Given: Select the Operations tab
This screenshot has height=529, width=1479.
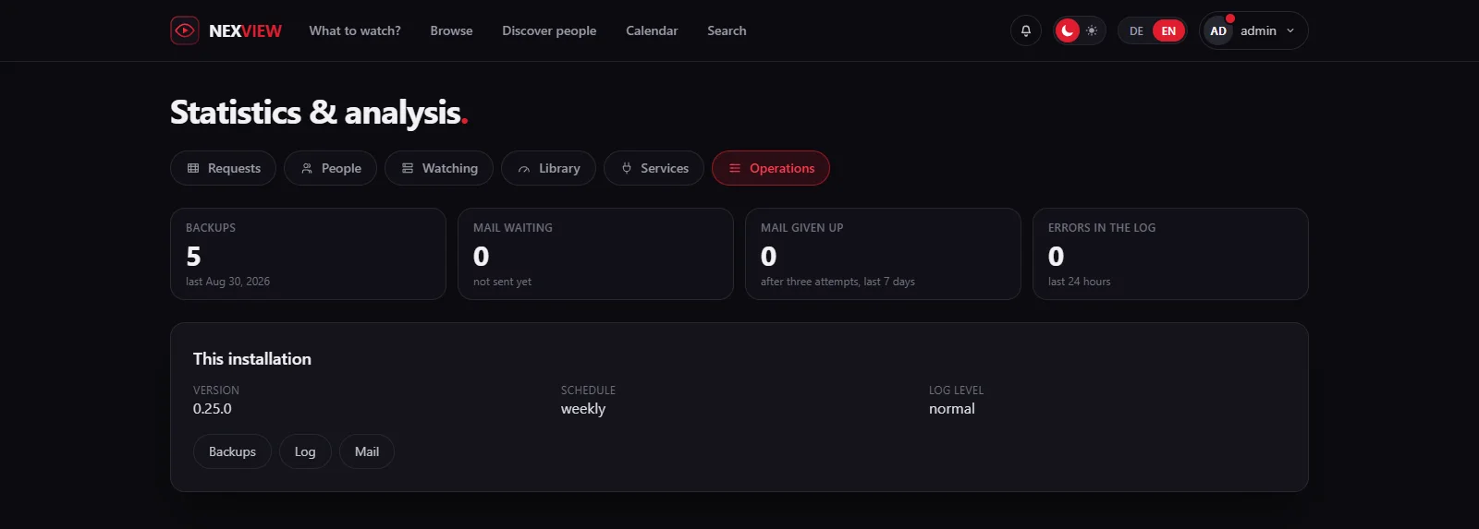Looking at the screenshot, I should (771, 168).
